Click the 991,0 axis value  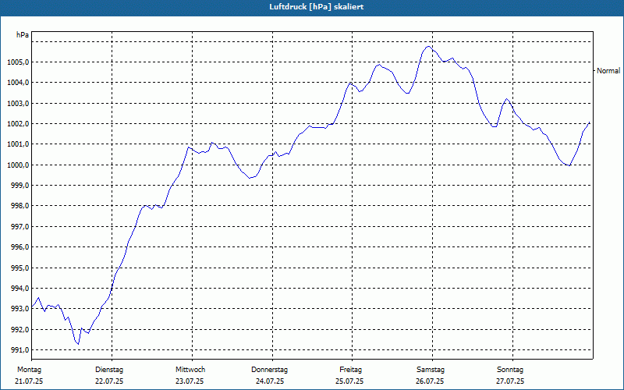pos(19,350)
